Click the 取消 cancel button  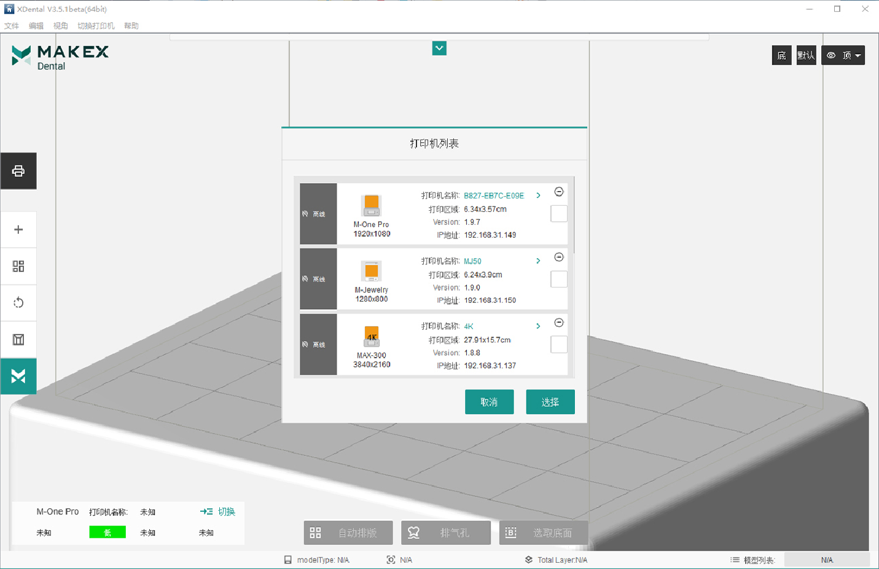tap(490, 402)
